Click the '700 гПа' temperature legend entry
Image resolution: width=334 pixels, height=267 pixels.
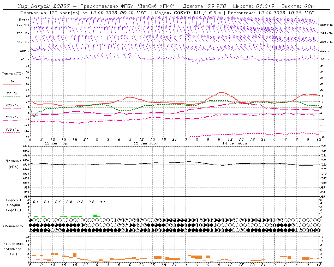coord(12,117)
